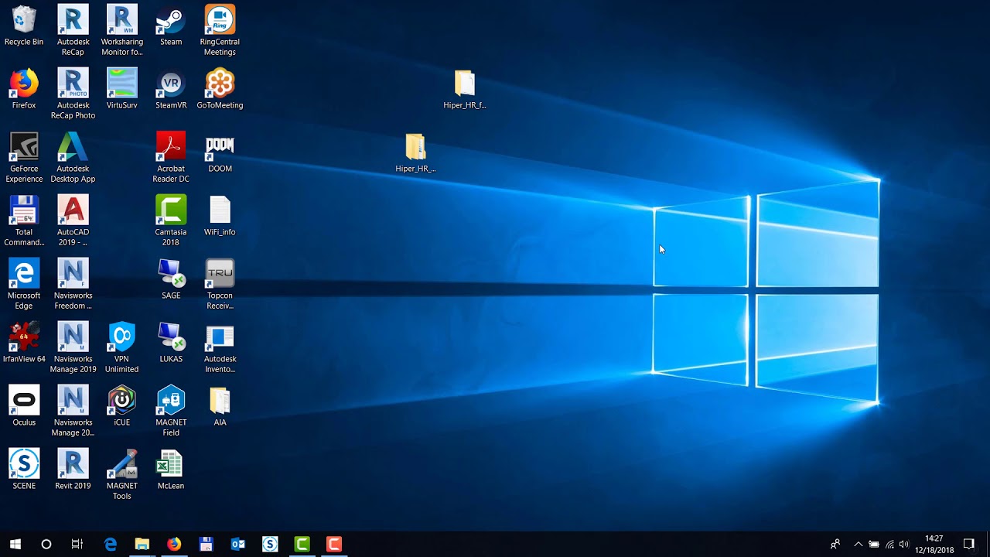990x557 pixels.
Task: Open the Windows Start menu
Action: (15, 545)
